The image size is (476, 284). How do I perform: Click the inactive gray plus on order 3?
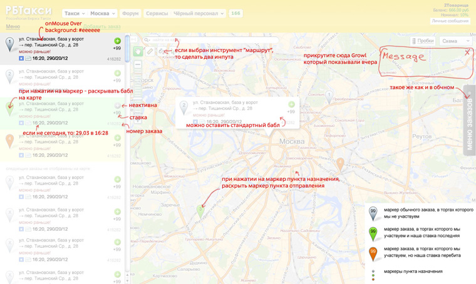click(117, 106)
